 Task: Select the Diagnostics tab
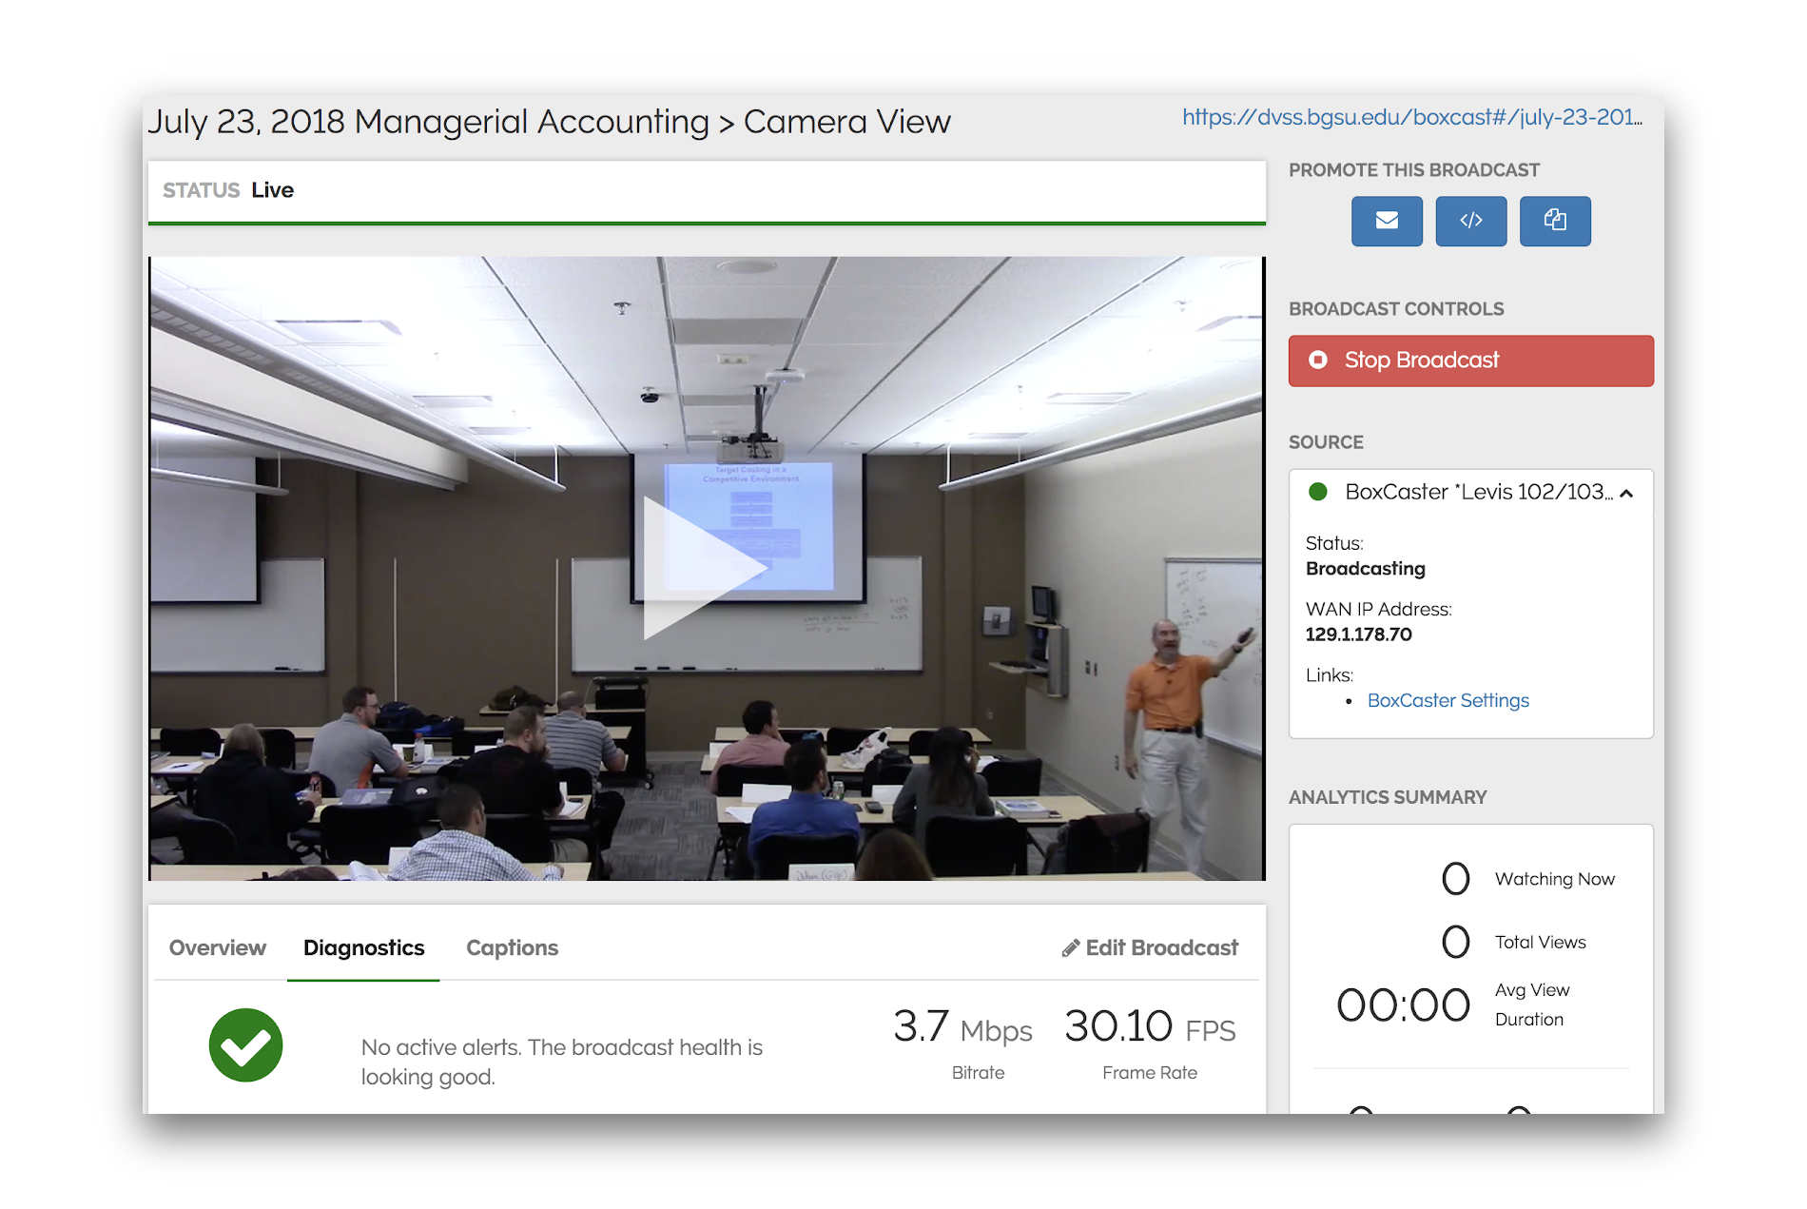pyautogui.click(x=363, y=947)
